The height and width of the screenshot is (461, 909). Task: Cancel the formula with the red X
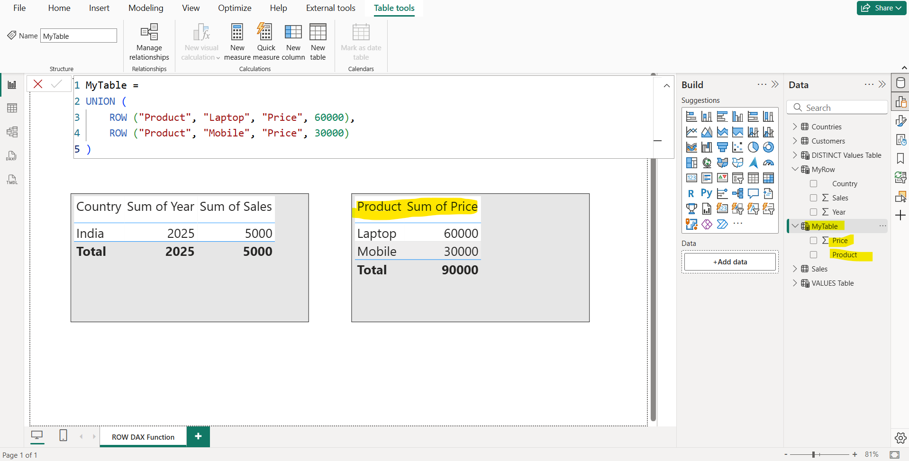pos(38,84)
